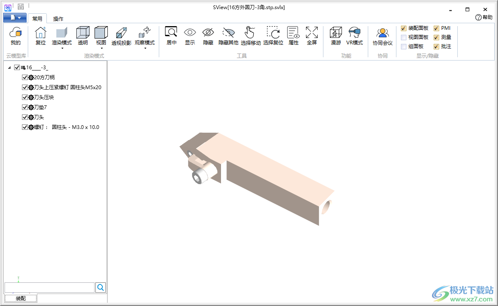Viewport: 498px width, 306px height.
Task: Start VR模式 with the headset icon
Action: (354, 33)
